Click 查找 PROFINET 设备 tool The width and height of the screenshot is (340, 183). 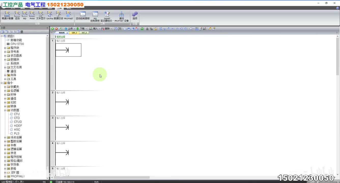[x=122, y=17]
